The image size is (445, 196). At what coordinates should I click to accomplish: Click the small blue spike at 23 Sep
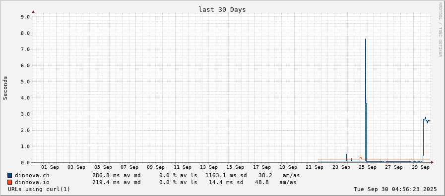(346, 157)
